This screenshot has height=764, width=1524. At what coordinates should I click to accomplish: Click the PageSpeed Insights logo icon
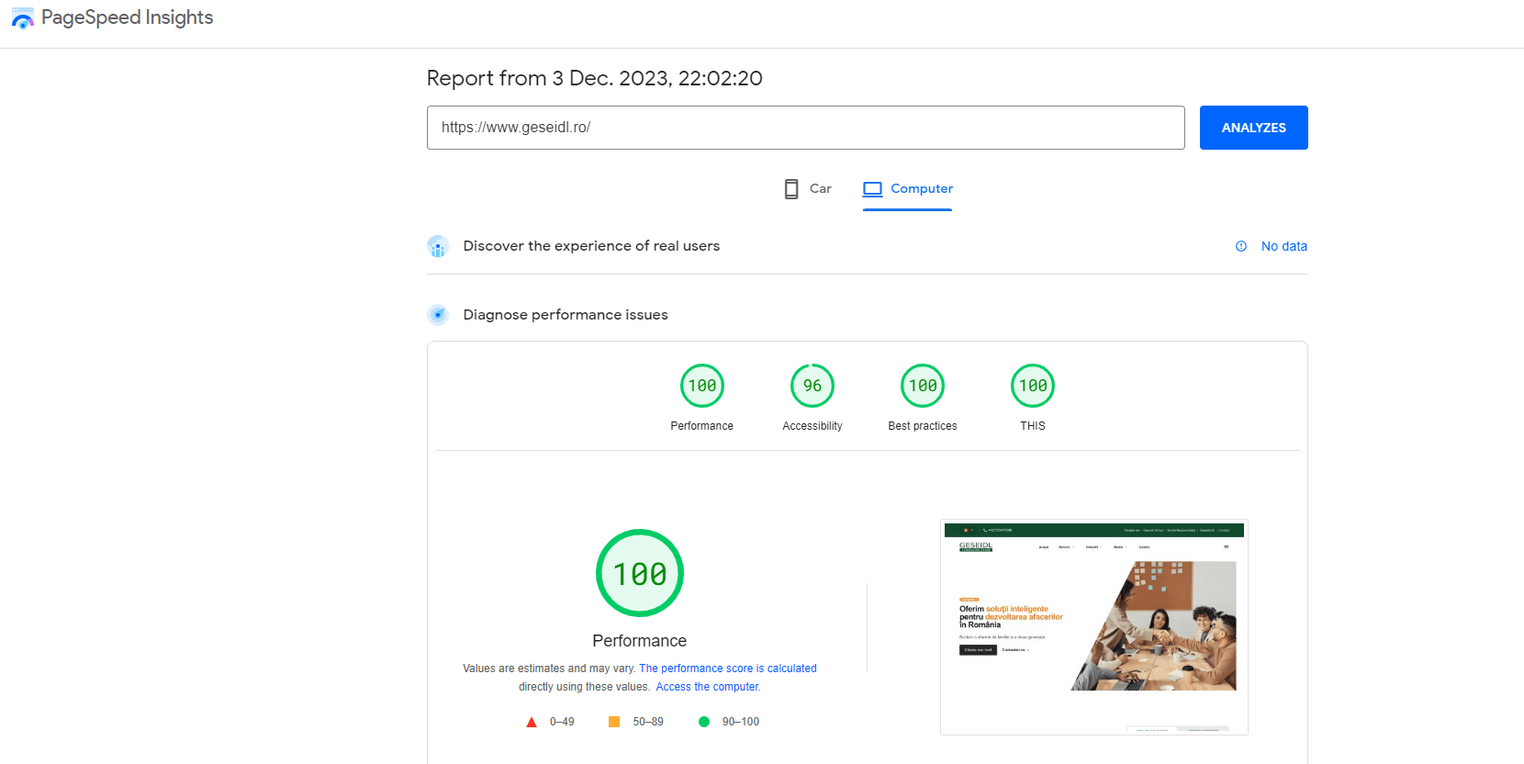pyautogui.click(x=22, y=17)
